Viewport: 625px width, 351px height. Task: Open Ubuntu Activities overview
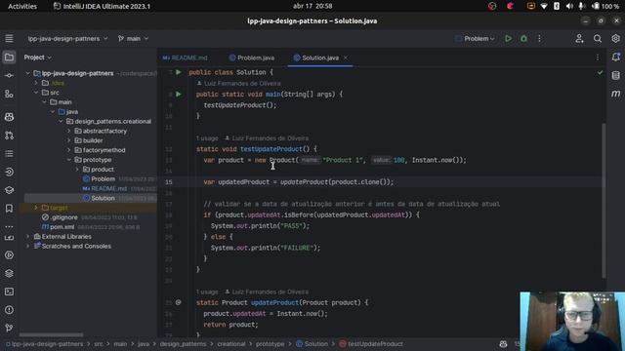(22, 6)
